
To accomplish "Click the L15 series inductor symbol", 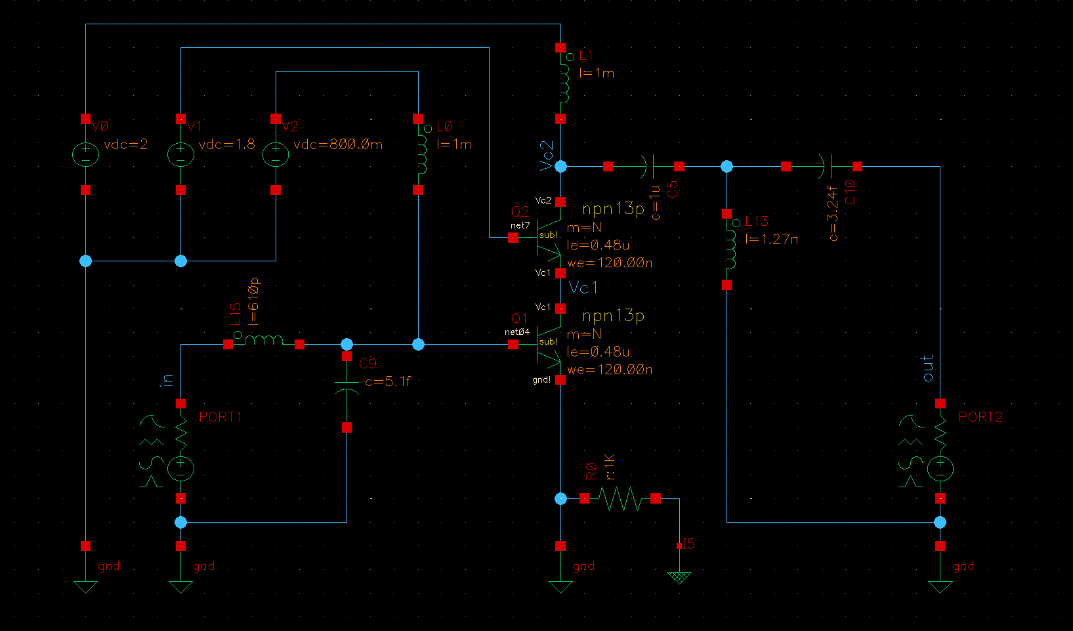I will pyautogui.click(x=264, y=340).
